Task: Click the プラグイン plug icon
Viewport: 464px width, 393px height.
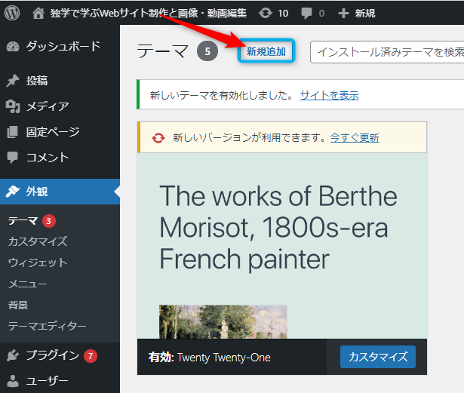Action: (12, 355)
